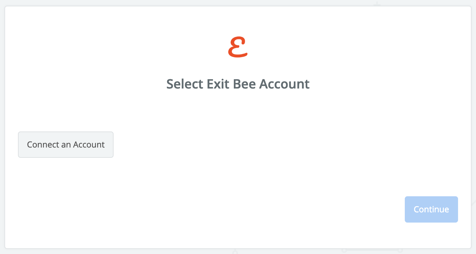The height and width of the screenshot is (254, 476).
Task: Click the red-orange epsilon-shaped logo
Action: pyautogui.click(x=238, y=47)
